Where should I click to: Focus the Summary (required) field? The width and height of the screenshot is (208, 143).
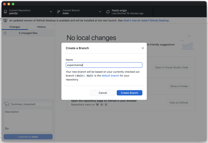31,104
